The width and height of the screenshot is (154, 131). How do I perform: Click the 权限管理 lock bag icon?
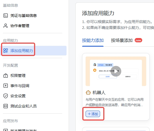pyautogui.click(x=6, y=76)
